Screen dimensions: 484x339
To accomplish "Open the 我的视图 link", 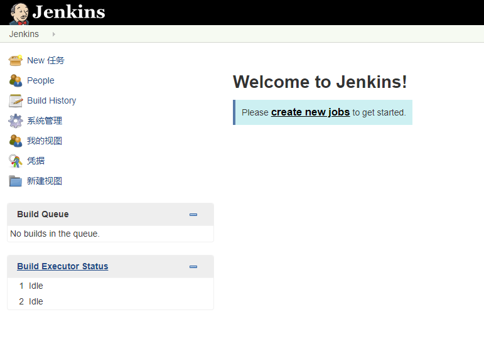I will pos(45,141).
